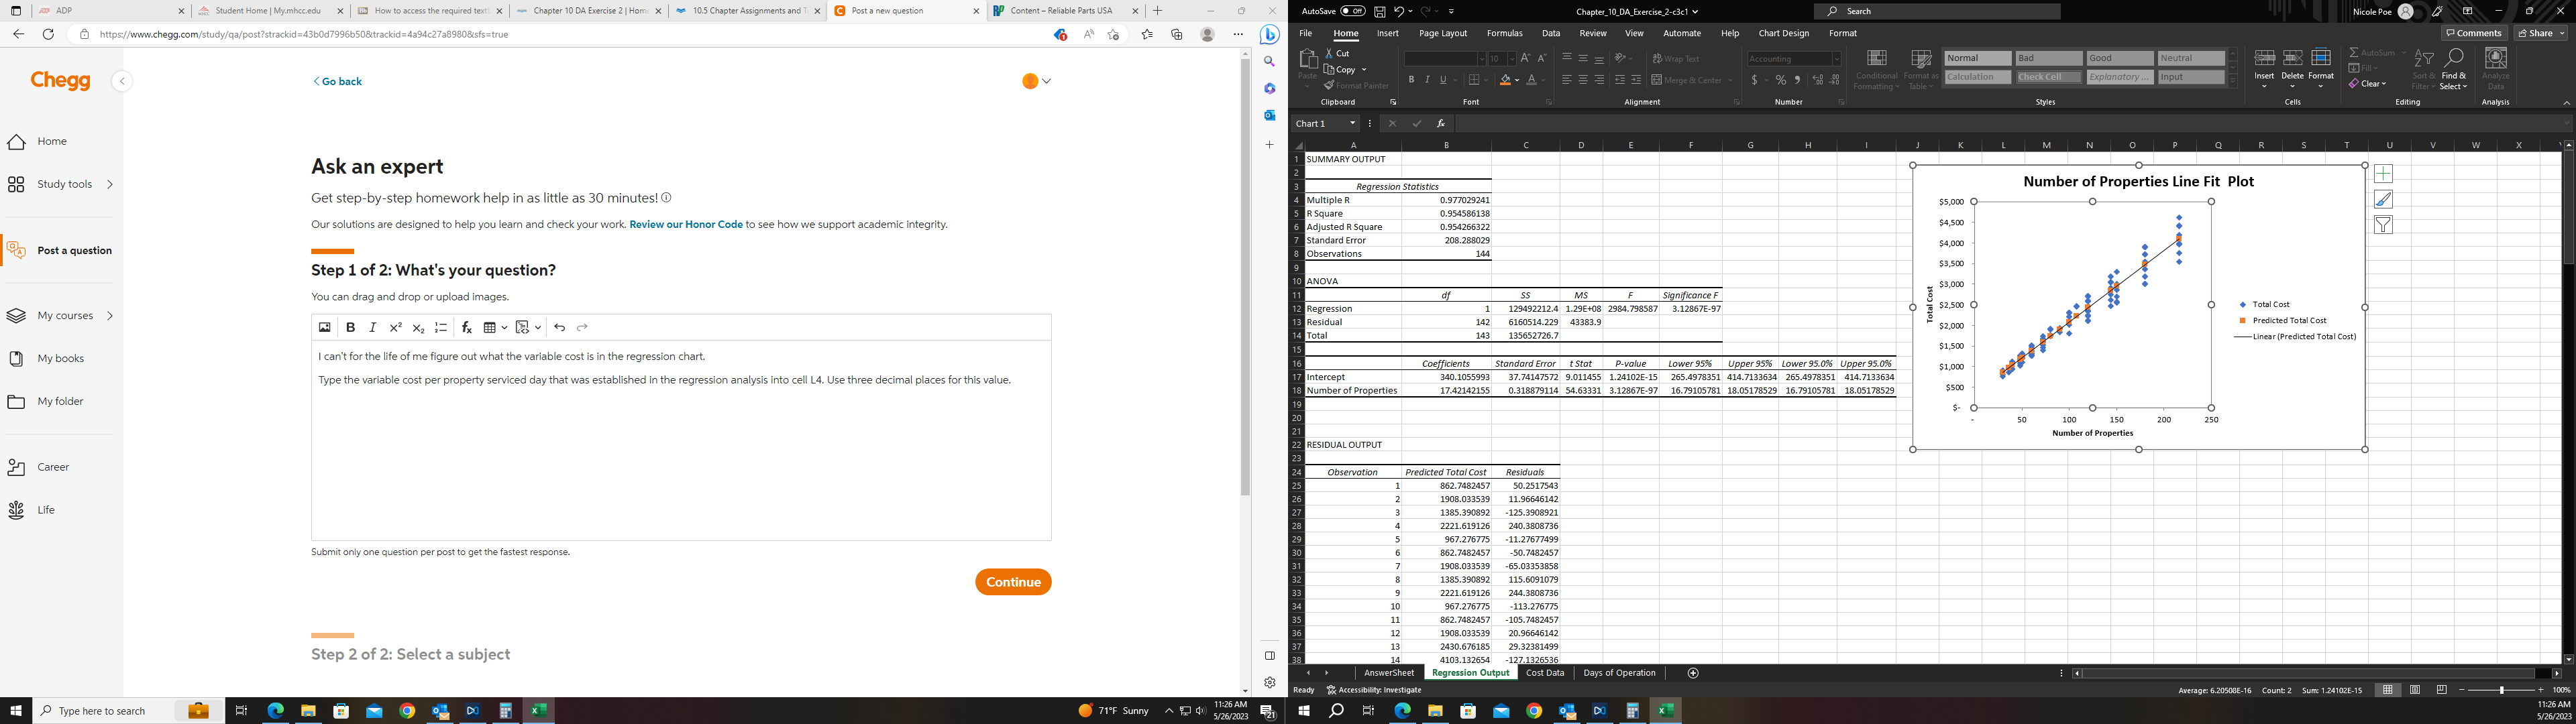Viewport: 2576px width, 724px height.
Task: Save the Excel workbook
Action: click(1379, 11)
